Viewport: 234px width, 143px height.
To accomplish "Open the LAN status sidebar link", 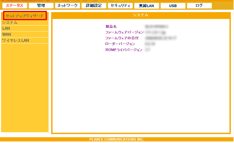I will click(x=25, y=28).
